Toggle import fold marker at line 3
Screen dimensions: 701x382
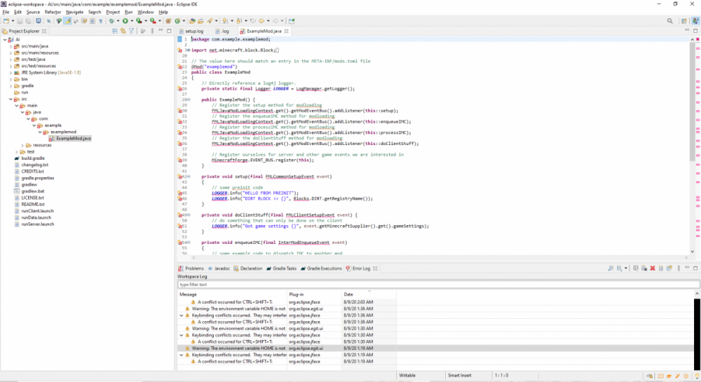(x=188, y=50)
